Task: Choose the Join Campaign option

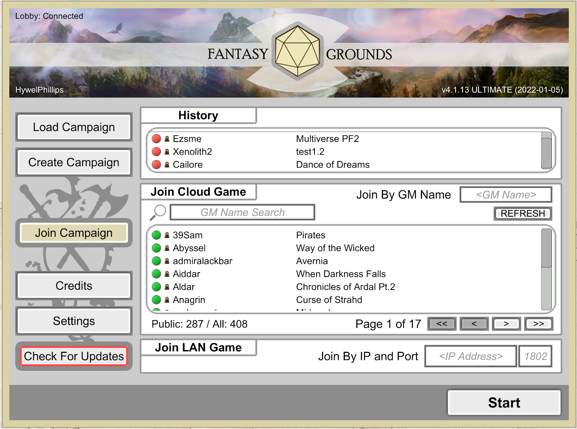Action: pos(74,233)
